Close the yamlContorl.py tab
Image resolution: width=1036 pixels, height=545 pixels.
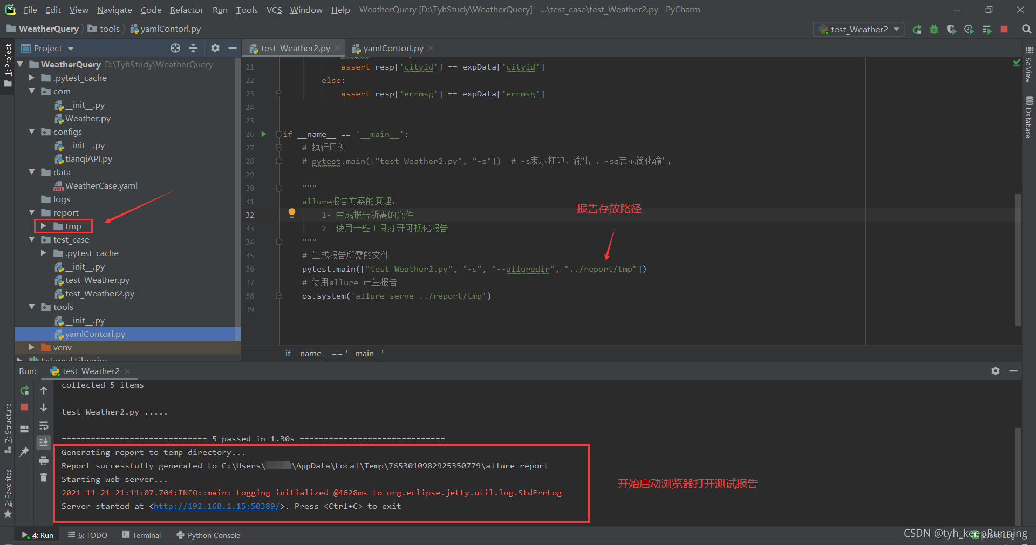coord(431,48)
